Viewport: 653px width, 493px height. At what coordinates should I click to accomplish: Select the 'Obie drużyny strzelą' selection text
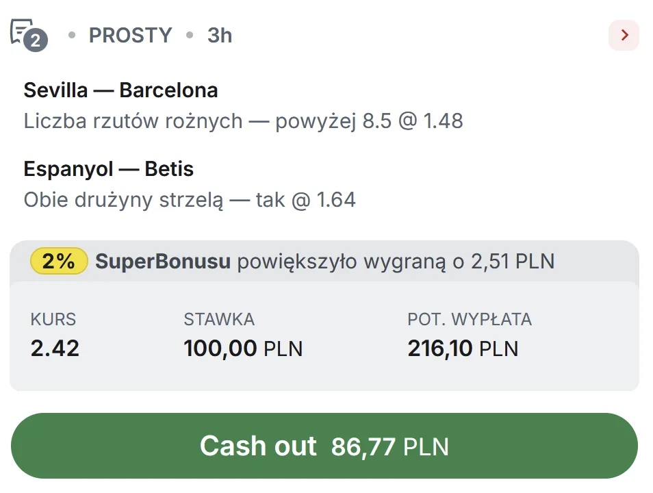(124, 200)
